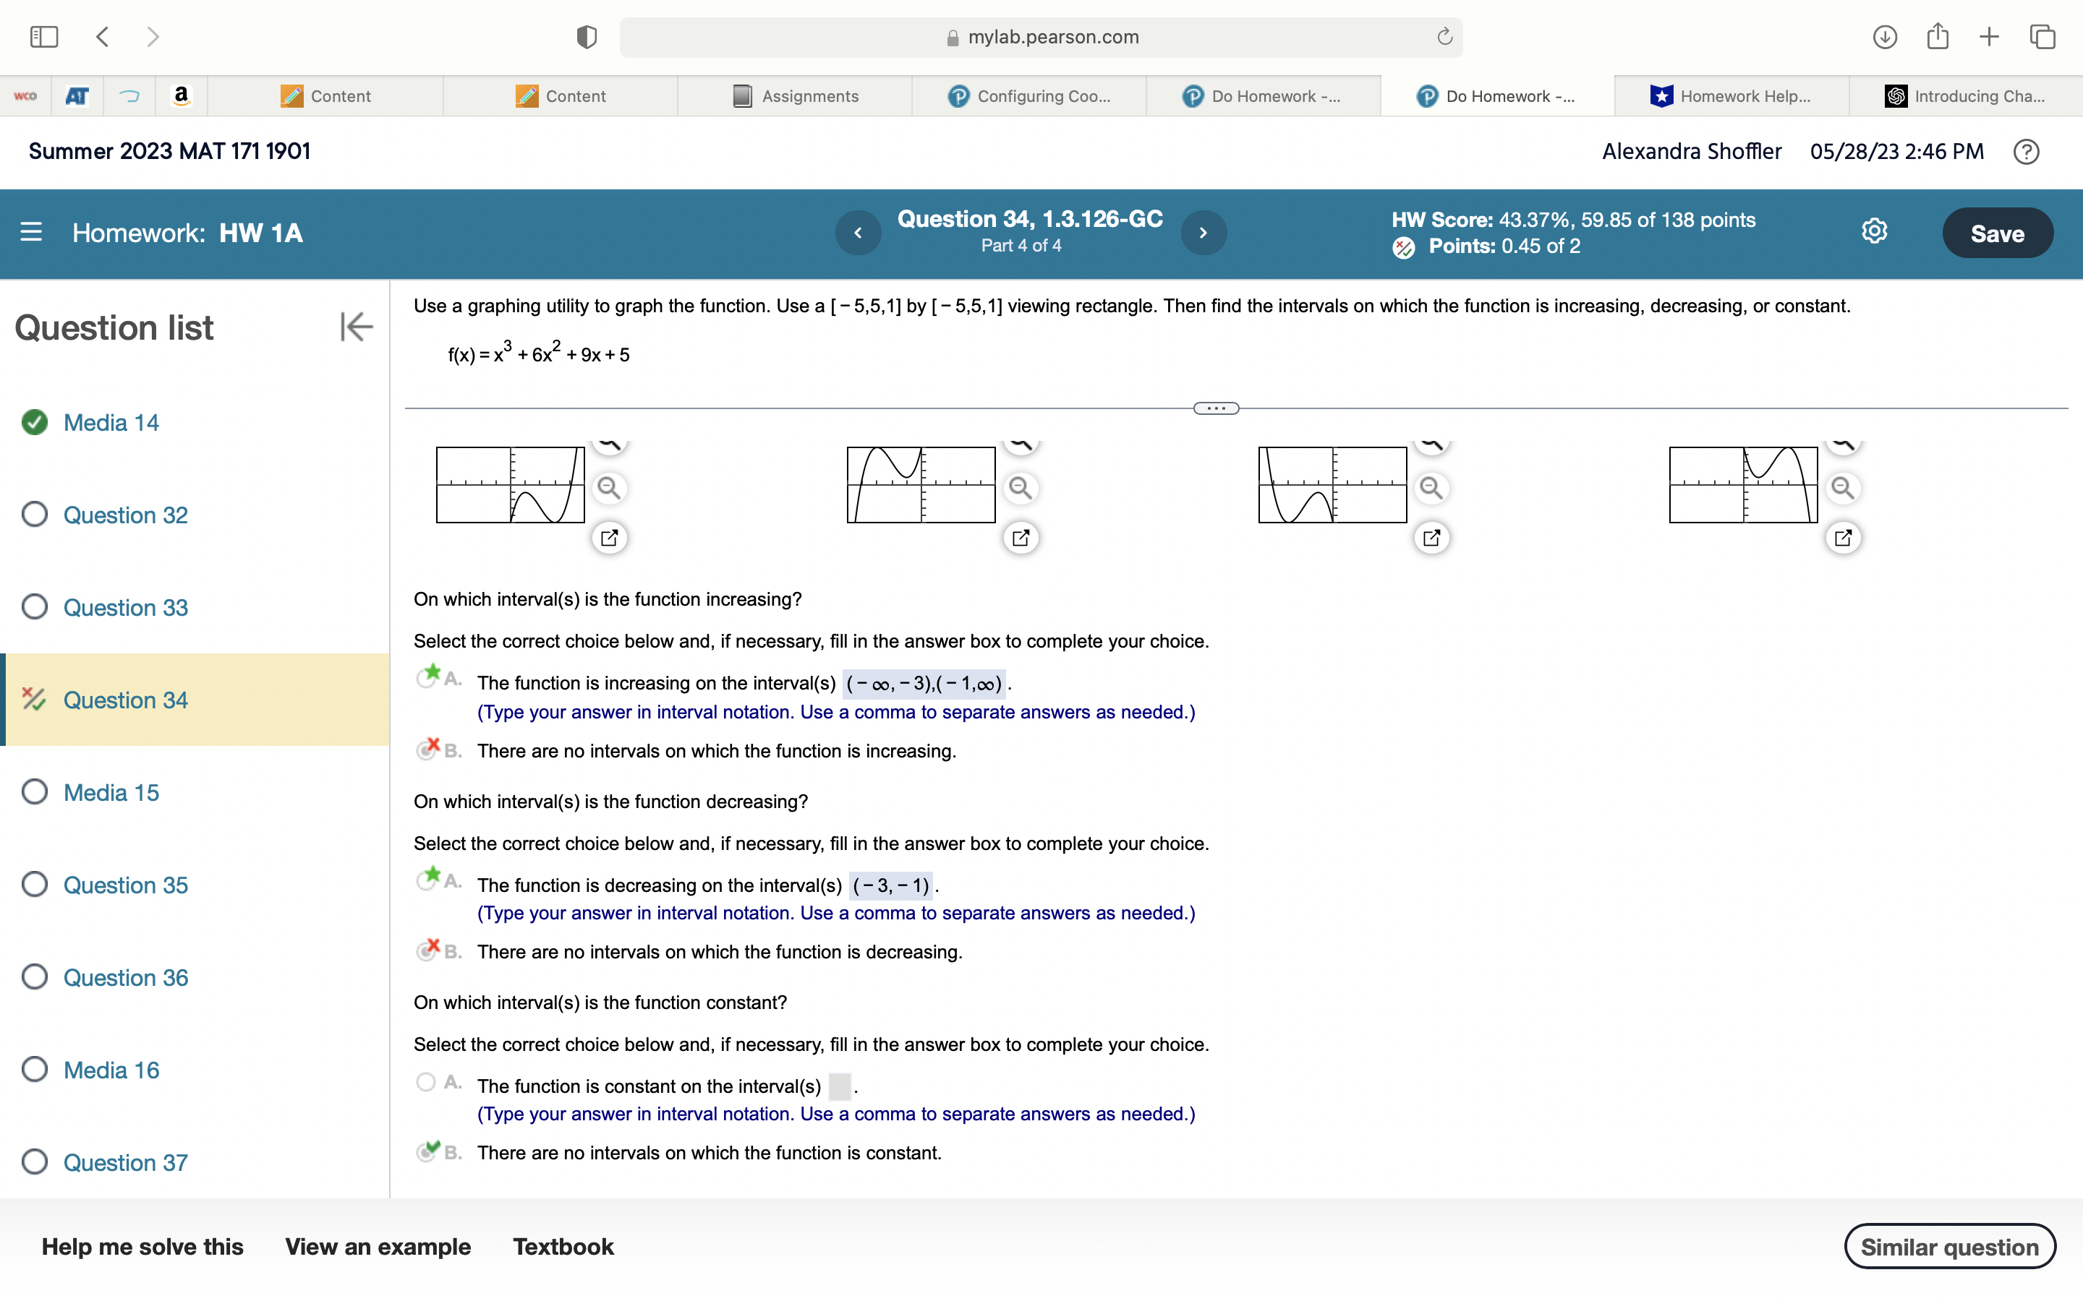This screenshot has width=2083, height=1301.
Task: Select option B for no increasing intervals
Action: [x=426, y=750]
